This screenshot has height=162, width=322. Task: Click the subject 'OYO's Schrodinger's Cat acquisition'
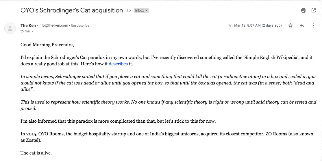tap(72, 10)
